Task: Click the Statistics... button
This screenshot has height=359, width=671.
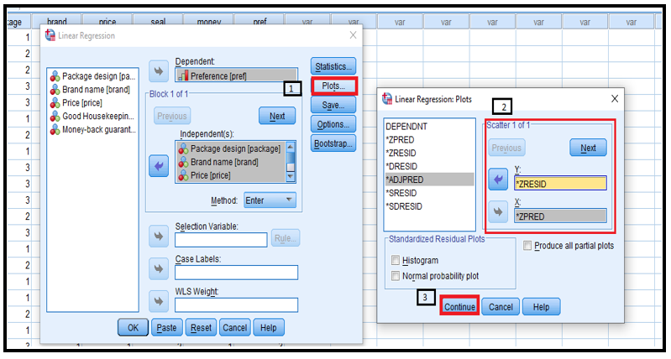Action: (333, 66)
